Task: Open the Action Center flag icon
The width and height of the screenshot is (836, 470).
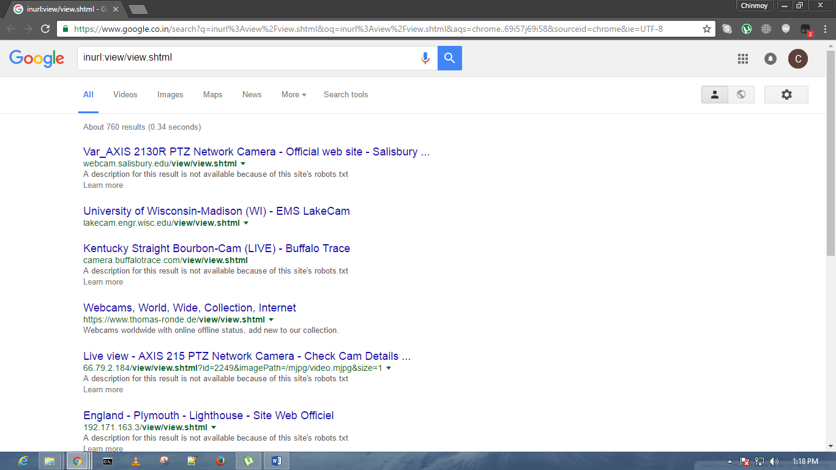Action: coord(745,461)
